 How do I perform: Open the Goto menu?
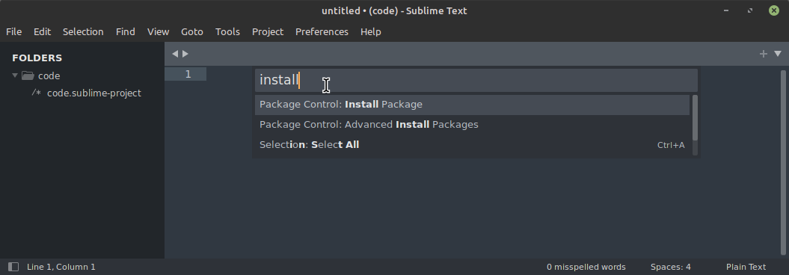[x=192, y=31]
